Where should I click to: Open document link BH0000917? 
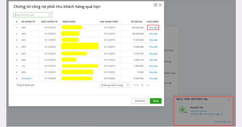click(27, 79)
